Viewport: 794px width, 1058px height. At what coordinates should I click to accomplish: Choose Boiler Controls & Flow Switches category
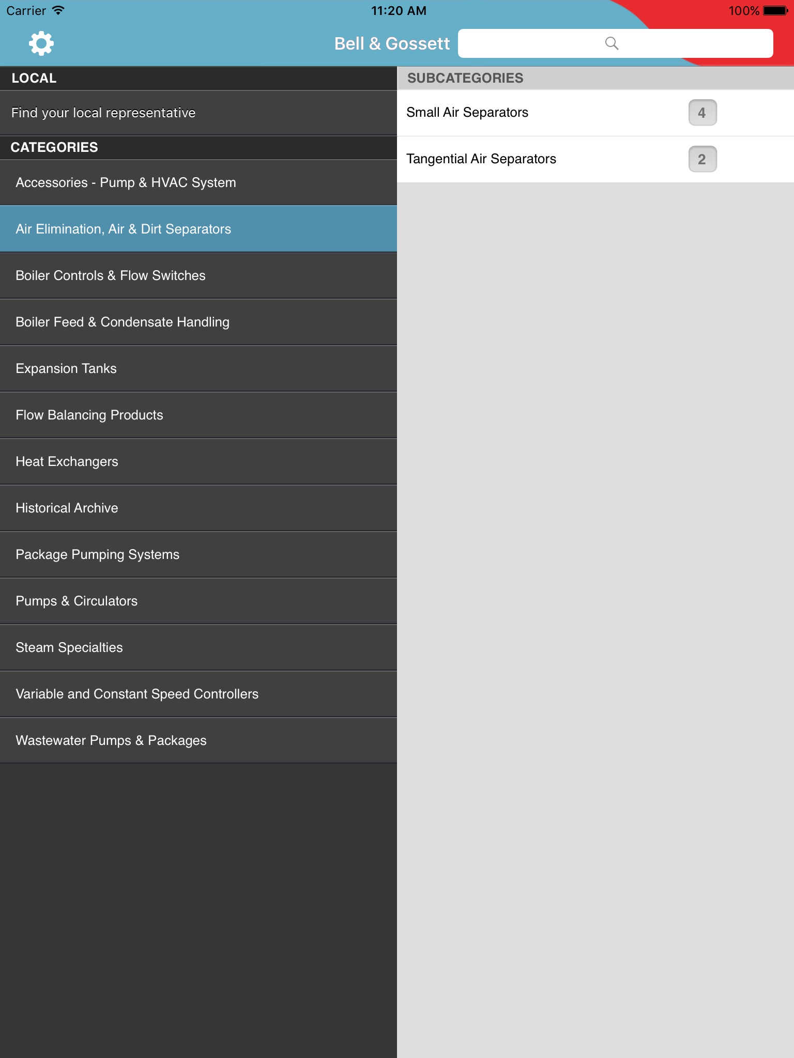(198, 275)
